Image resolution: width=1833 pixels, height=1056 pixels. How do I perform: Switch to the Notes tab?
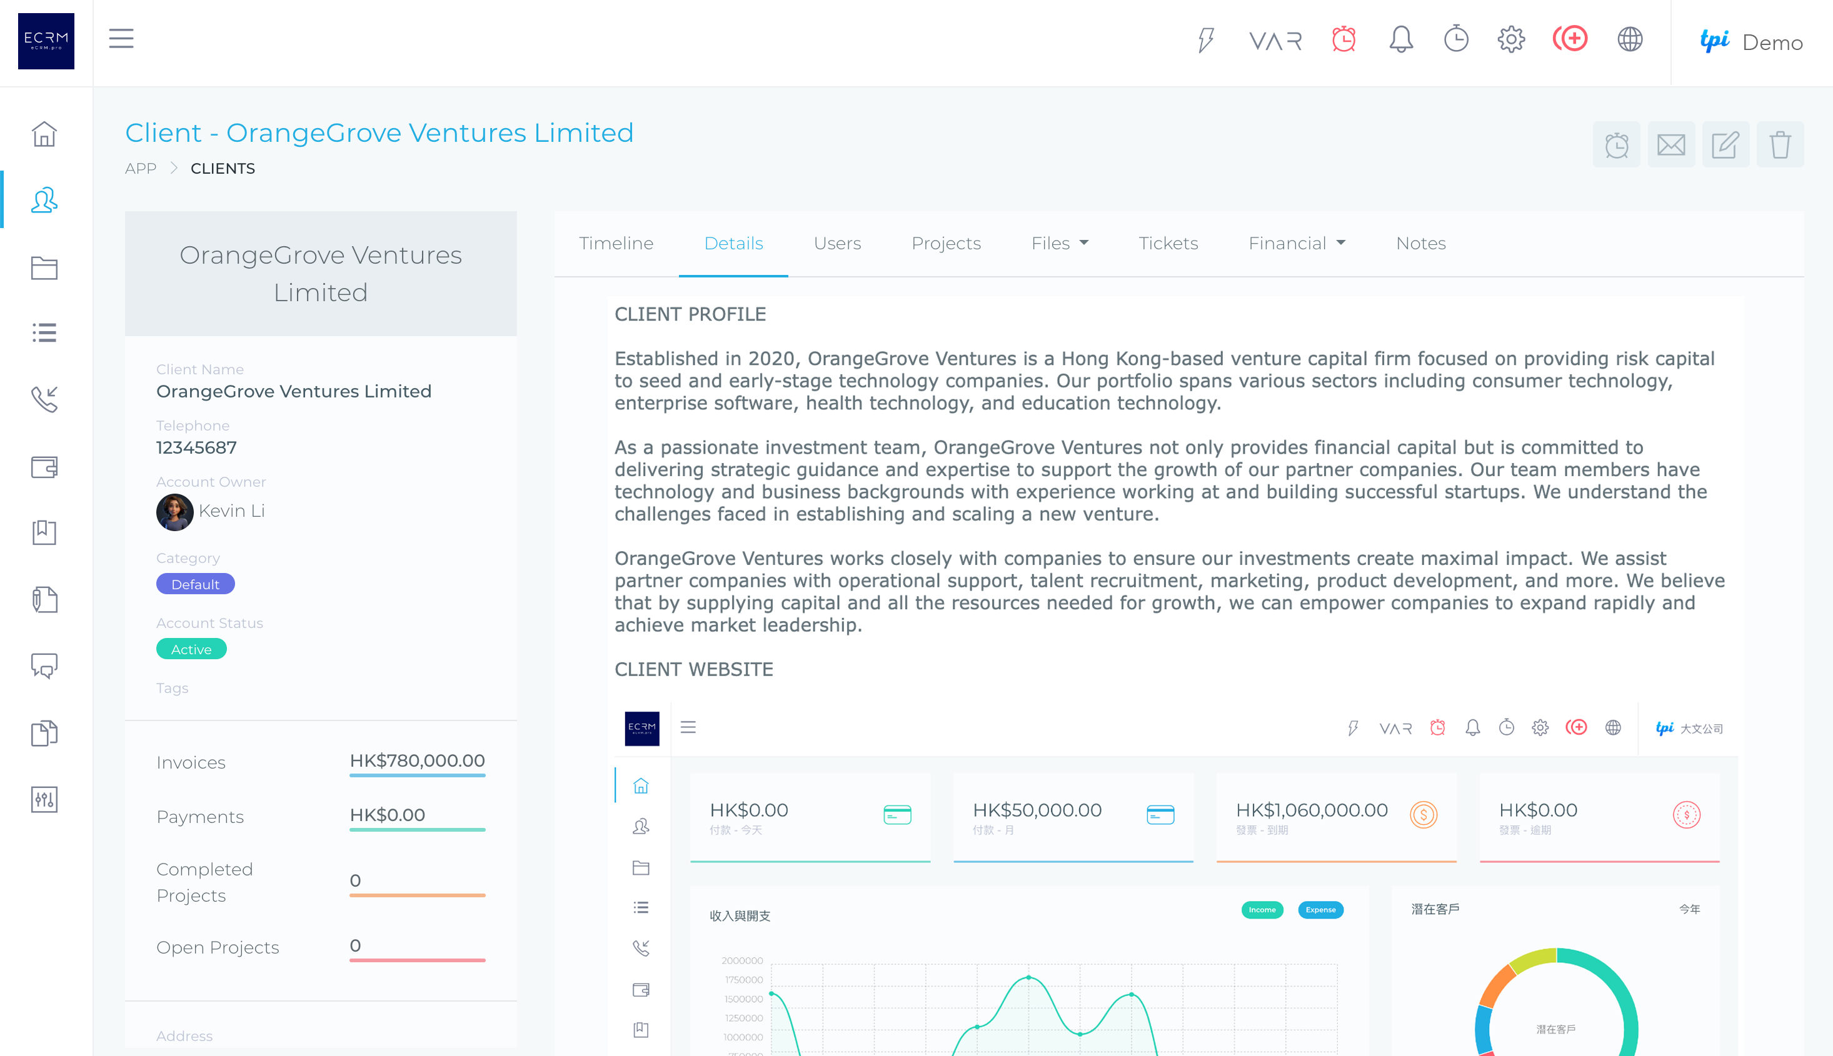(1420, 244)
